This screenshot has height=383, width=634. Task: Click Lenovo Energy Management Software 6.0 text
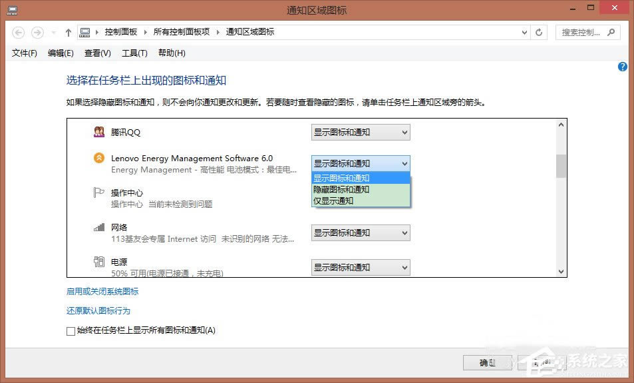click(192, 159)
